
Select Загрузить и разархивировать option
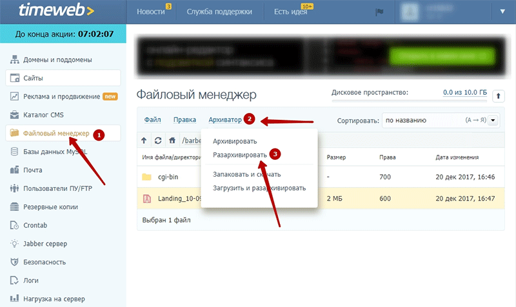click(259, 188)
